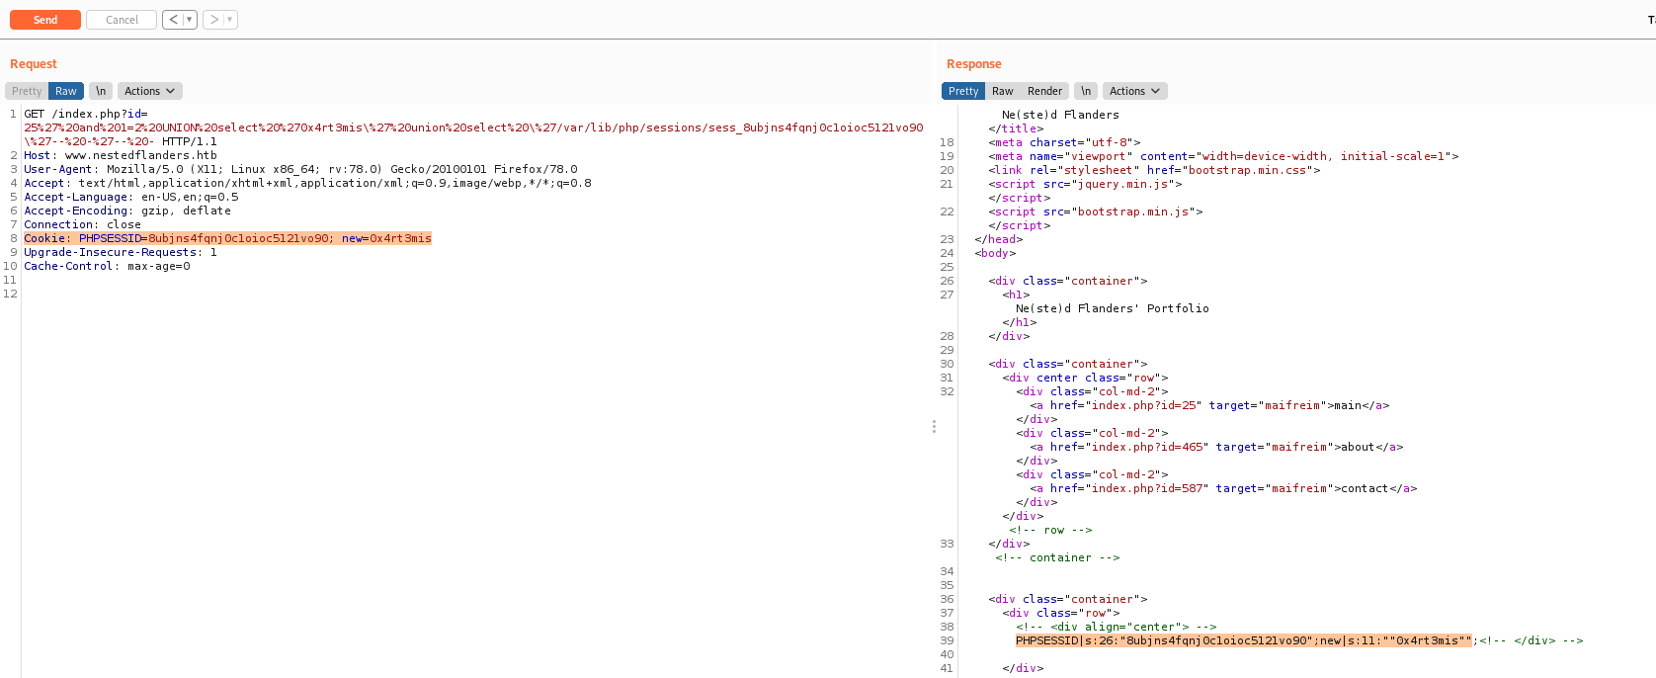Click the Host: www.nestedflanders.htb header
Image resolution: width=1656 pixels, height=678 pixels.
(x=121, y=155)
